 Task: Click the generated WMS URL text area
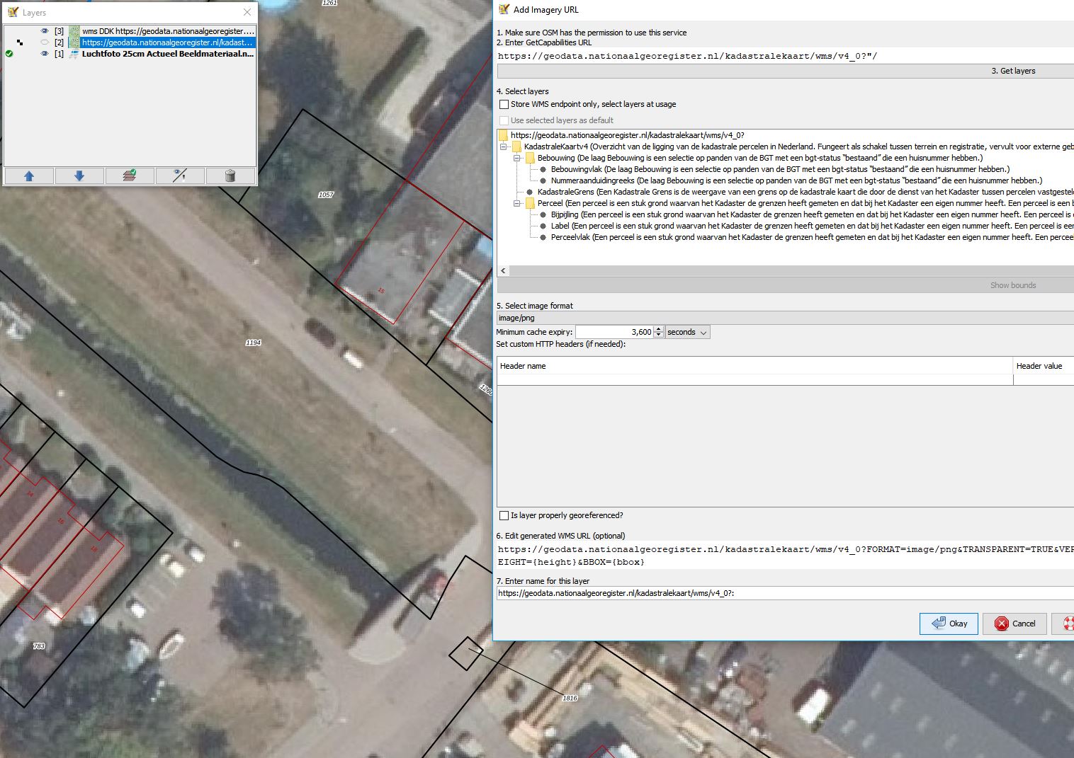click(785, 556)
